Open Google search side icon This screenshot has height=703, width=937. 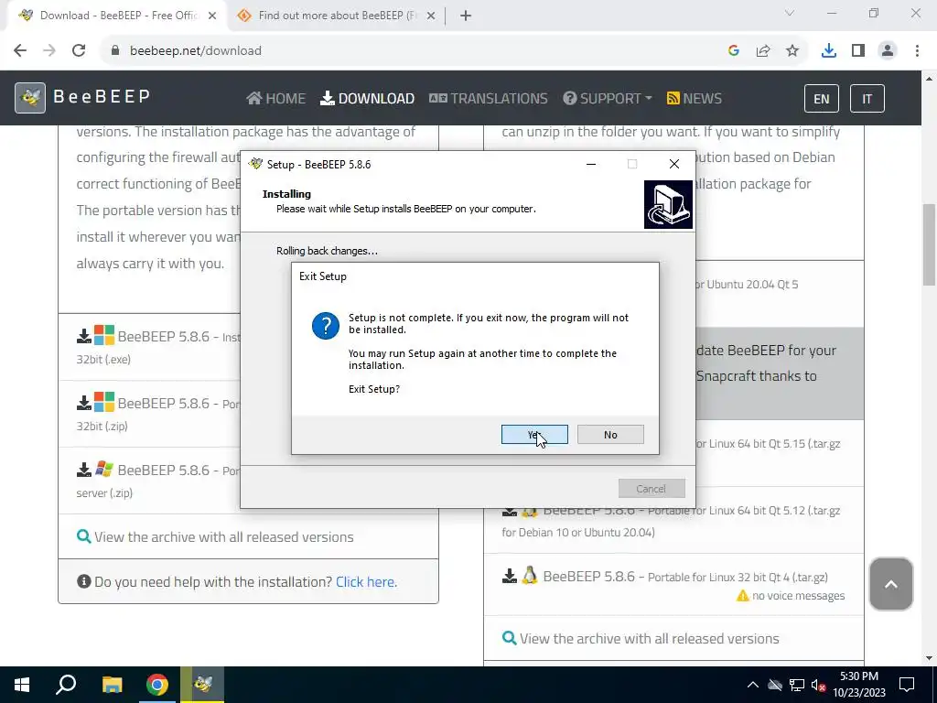(x=734, y=51)
